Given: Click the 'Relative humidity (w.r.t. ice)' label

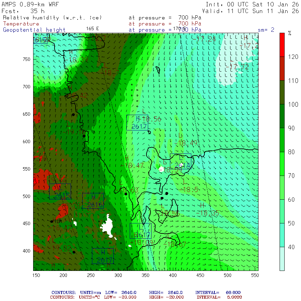Looking at the screenshot, I should click(52, 18).
